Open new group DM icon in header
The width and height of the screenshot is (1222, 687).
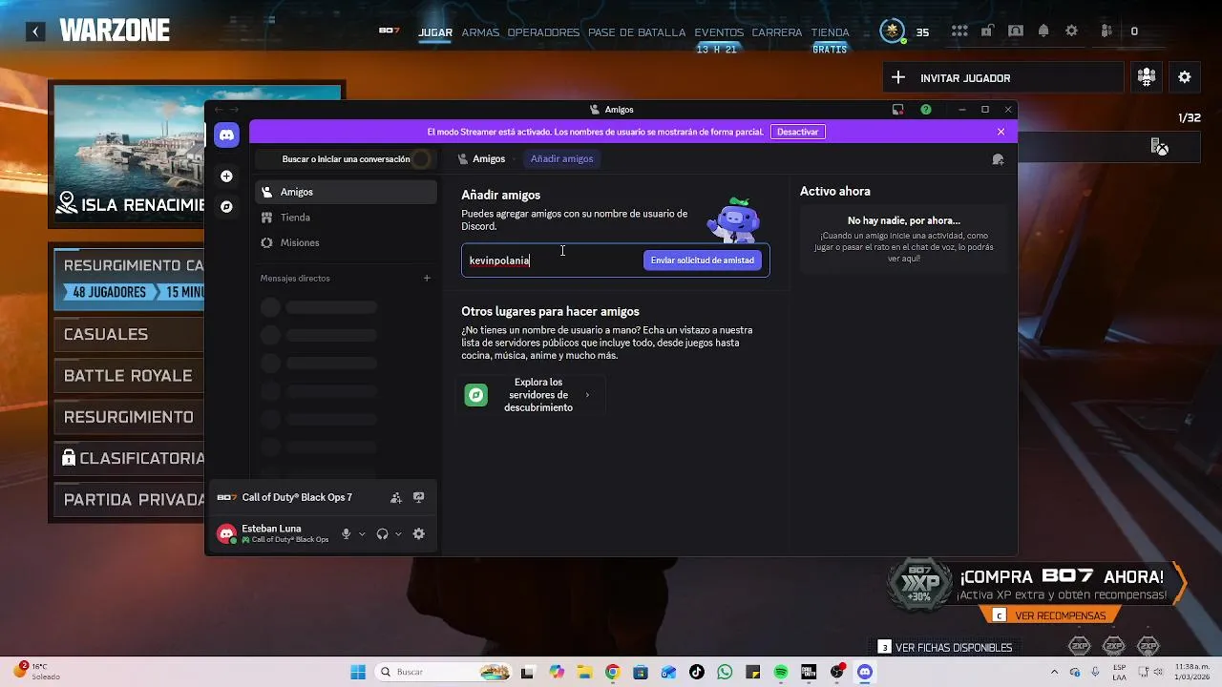pos(998,159)
